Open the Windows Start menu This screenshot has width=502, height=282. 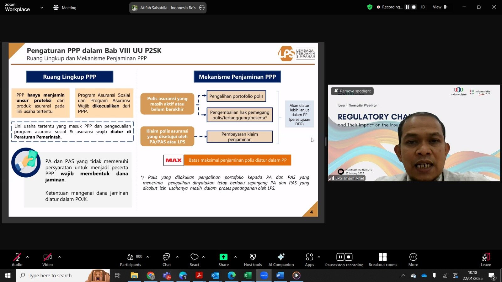click(8, 275)
